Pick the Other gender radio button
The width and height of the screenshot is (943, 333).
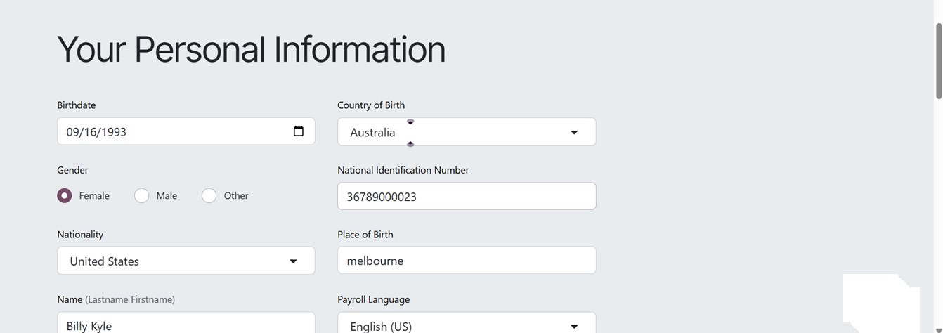click(209, 195)
